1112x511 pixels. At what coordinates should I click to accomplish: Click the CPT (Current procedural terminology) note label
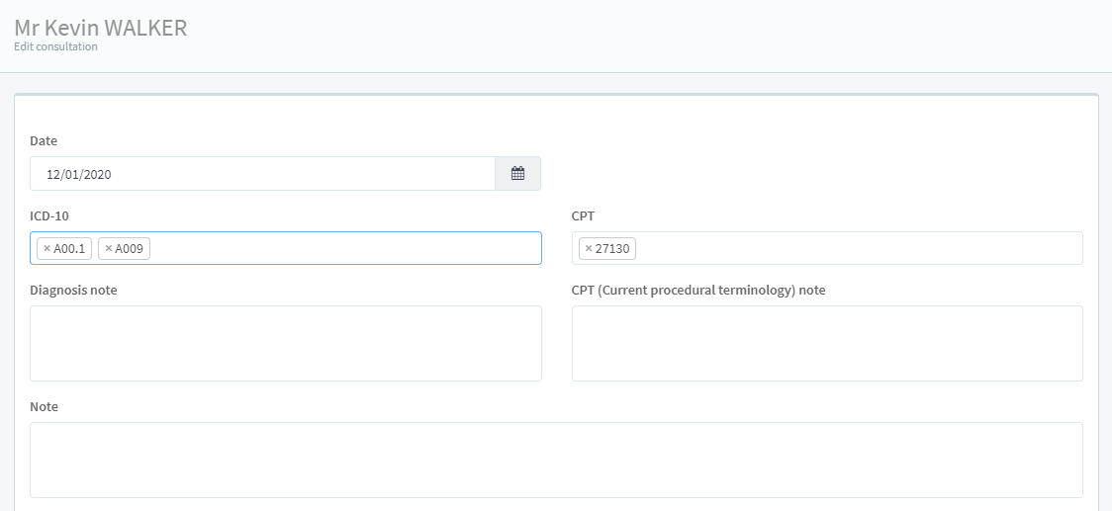(698, 290)
